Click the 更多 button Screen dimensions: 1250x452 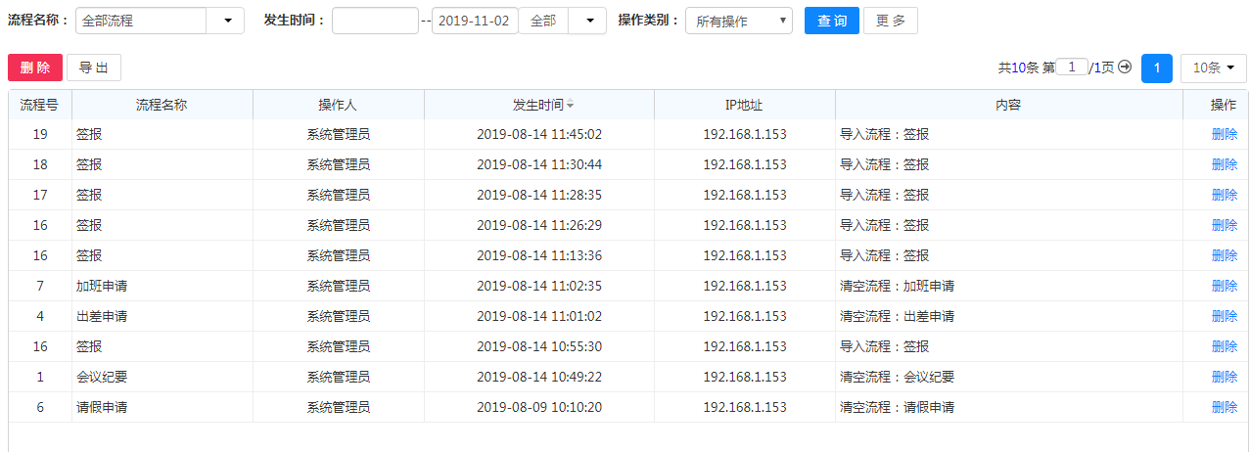[890, 21]
